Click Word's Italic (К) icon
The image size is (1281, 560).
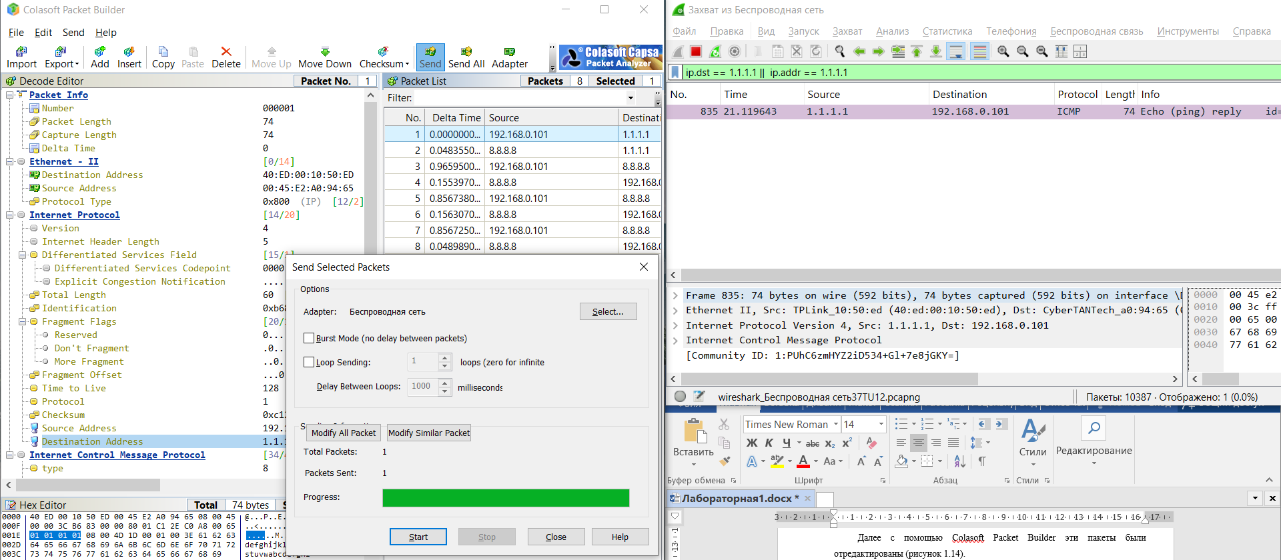pos(769,443)
